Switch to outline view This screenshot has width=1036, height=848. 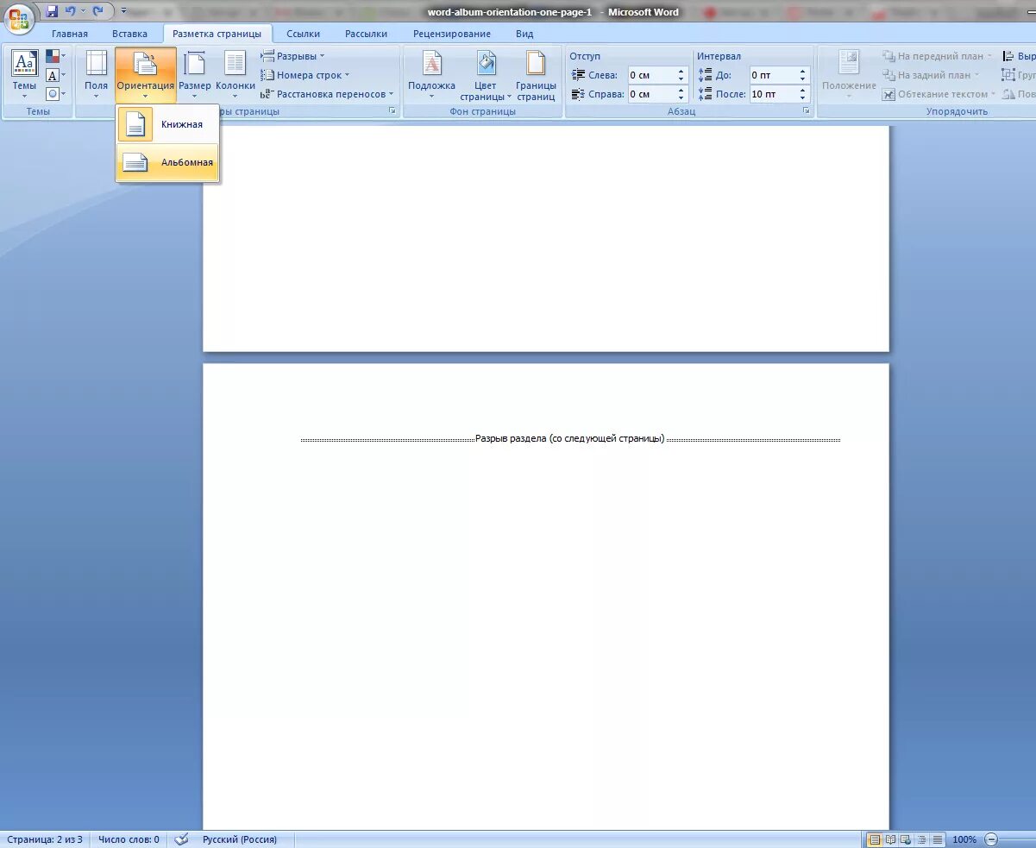[921, 839]
